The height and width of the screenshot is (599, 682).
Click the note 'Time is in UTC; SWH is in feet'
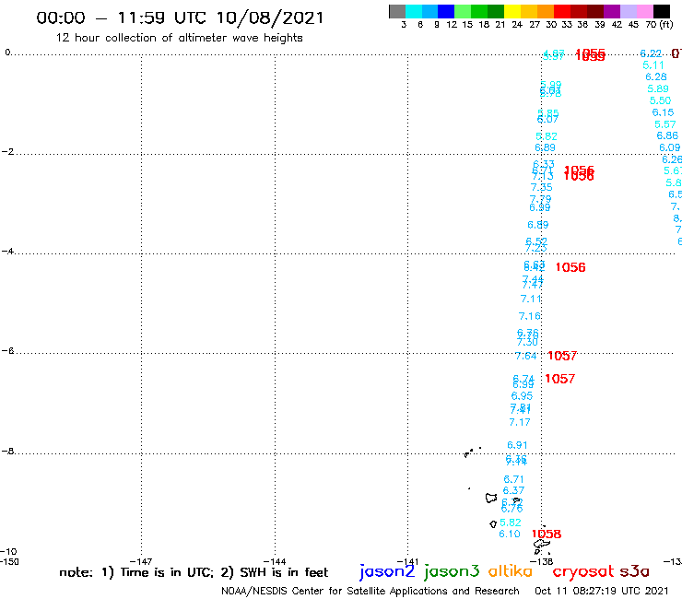point(194,572)
